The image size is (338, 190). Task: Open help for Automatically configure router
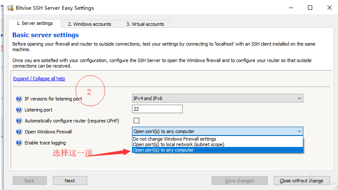tap(19, 121)
